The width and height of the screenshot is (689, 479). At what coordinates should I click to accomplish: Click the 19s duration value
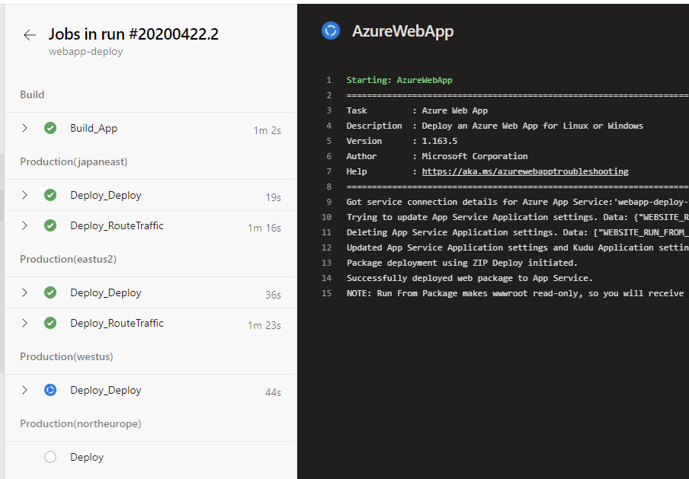pyautogui.click(x=274, y=197)
